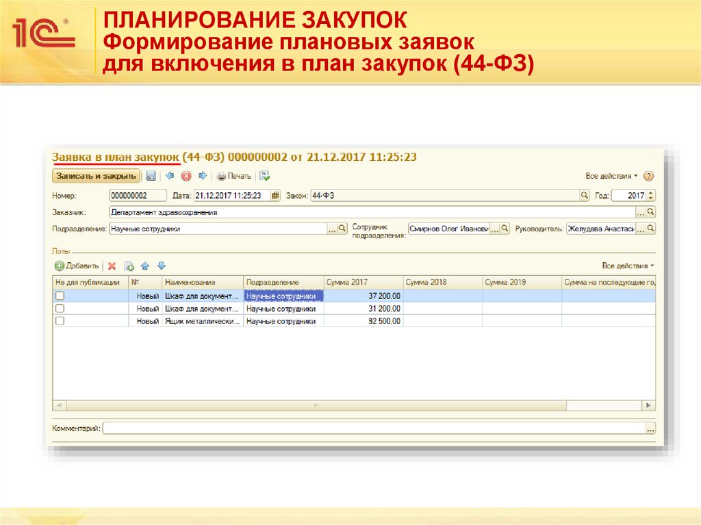Click inside the Комментарий input field

[377, 428]
